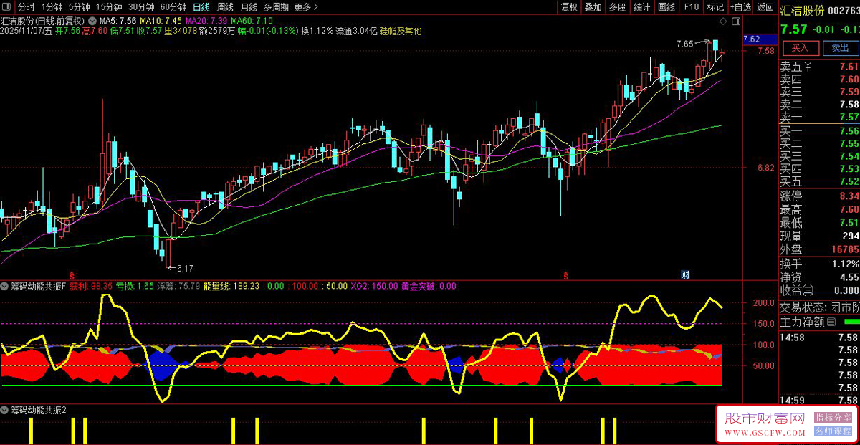
Task: Click the 标记 mark button
Action: (x=715, y=7)
